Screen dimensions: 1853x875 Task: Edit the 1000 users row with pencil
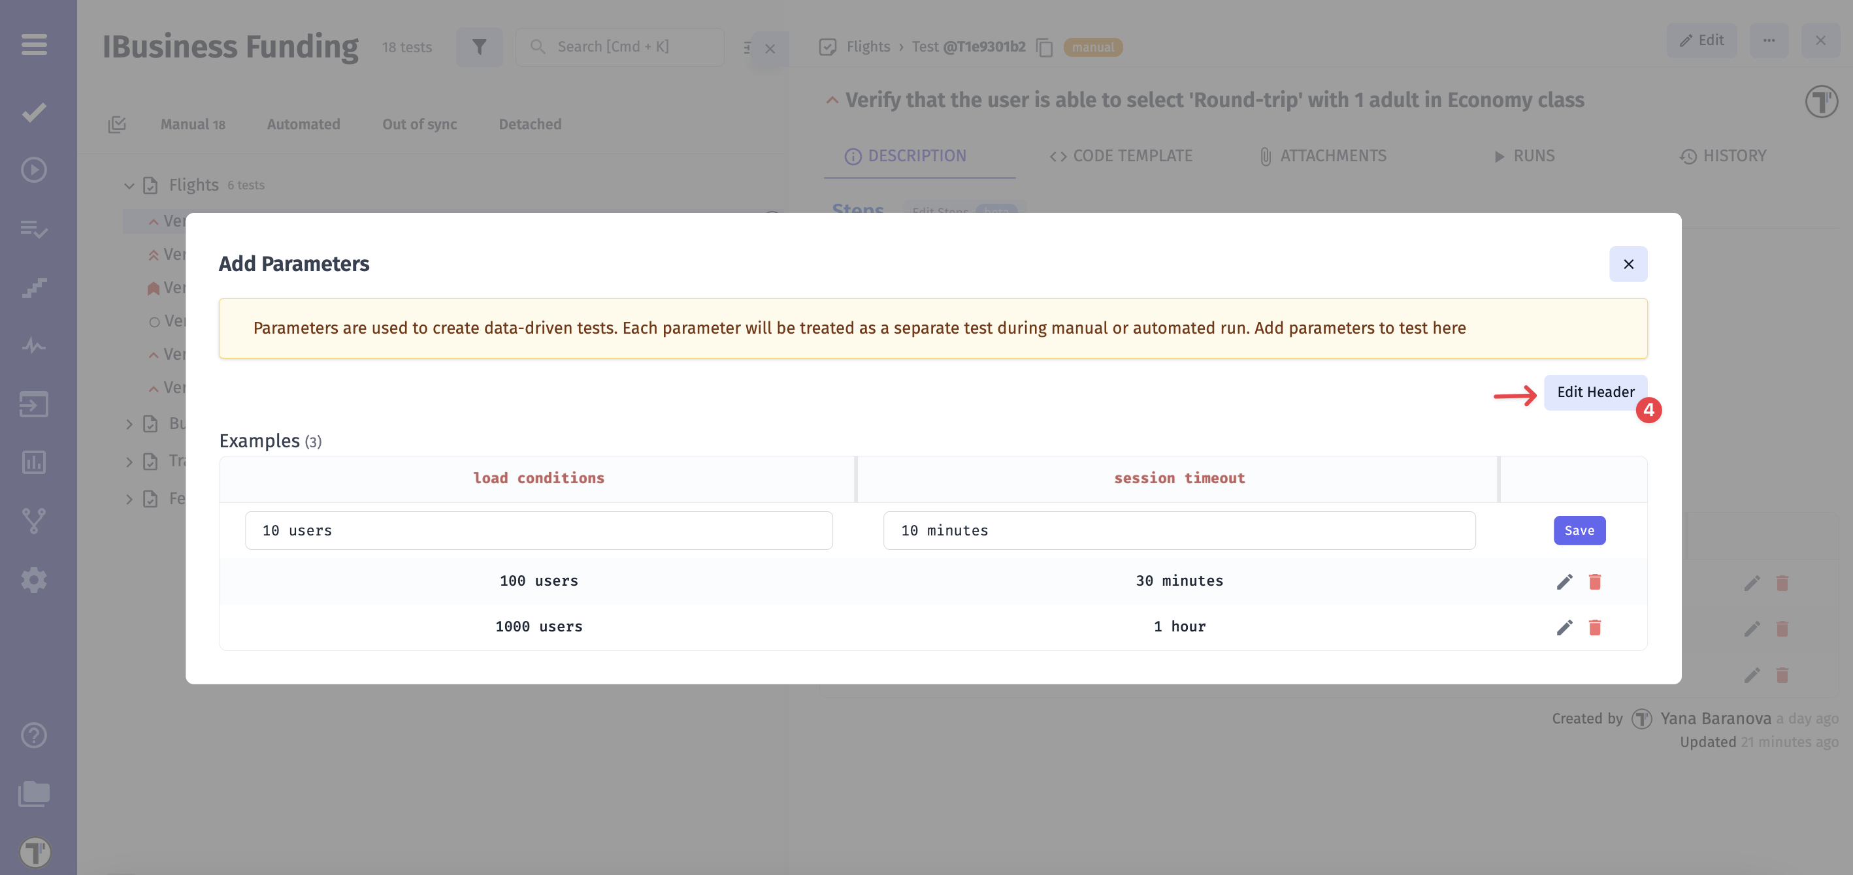(1564, 627)
